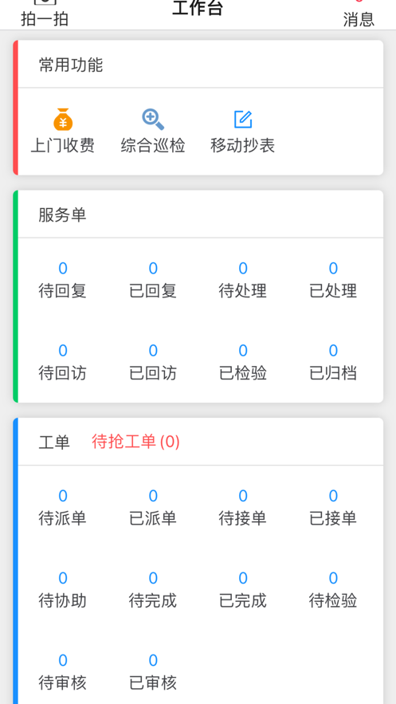The width and height of the screenshot is (396, 704).
Task: Open 综合巡检 magnifier icon
Action: pos(153,120)
